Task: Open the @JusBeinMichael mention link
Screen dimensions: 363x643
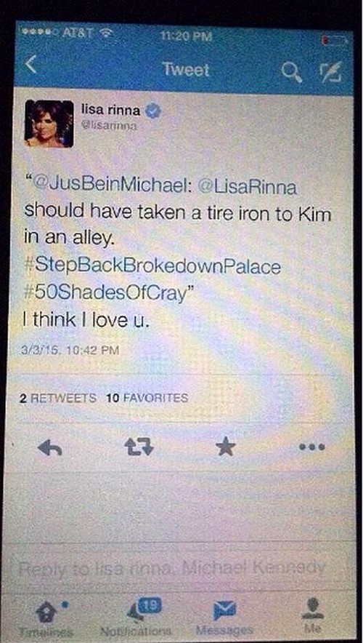Action: pos(110,188)
